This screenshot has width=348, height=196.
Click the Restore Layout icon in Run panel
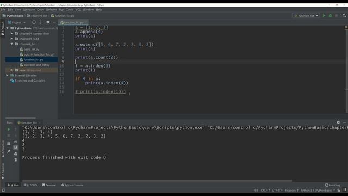point(9,144)
